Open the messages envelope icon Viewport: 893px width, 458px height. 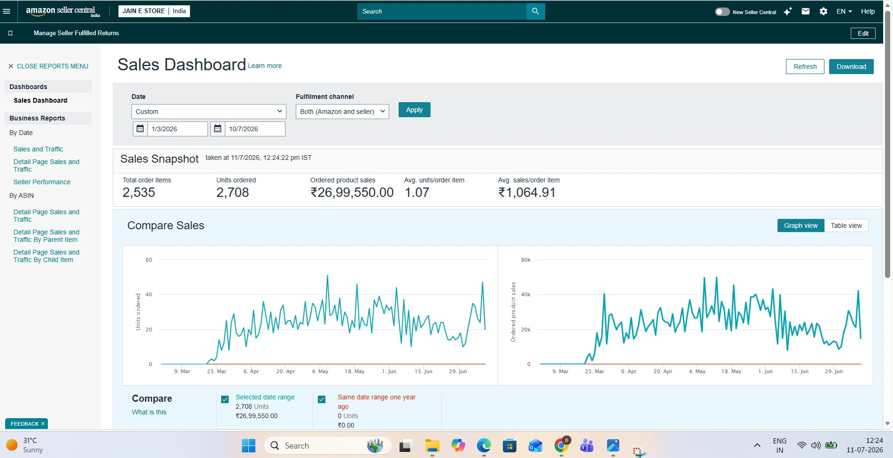[806, 11]
